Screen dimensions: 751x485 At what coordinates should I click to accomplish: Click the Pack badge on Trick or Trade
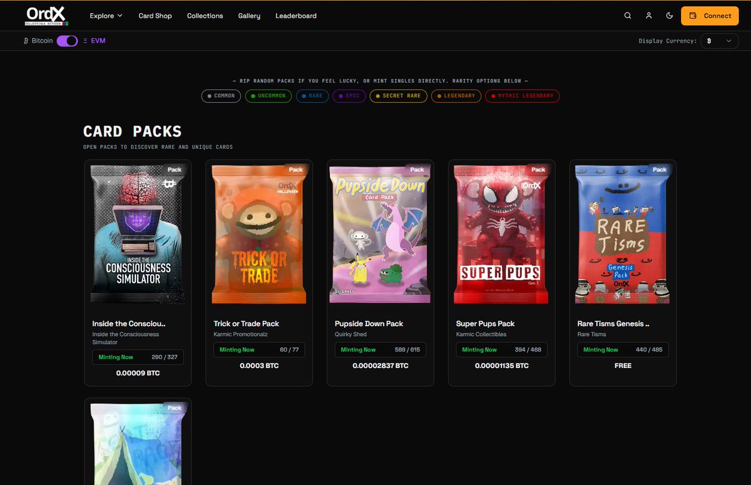(295, 170)
